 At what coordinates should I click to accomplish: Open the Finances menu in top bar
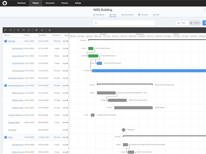pos(65,3)
